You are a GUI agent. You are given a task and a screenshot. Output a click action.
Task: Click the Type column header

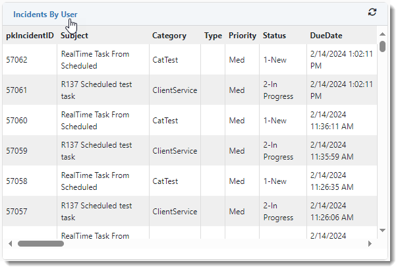pyautogui.click(x=213, y=36)
